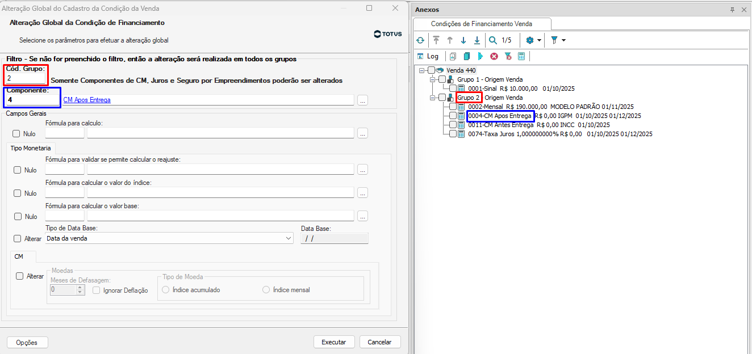Image resolution: width=752 pixels, height=354 pixels.
Task: Collapse Grupo 2 - Origem Venda node
Action: [433, 98]
